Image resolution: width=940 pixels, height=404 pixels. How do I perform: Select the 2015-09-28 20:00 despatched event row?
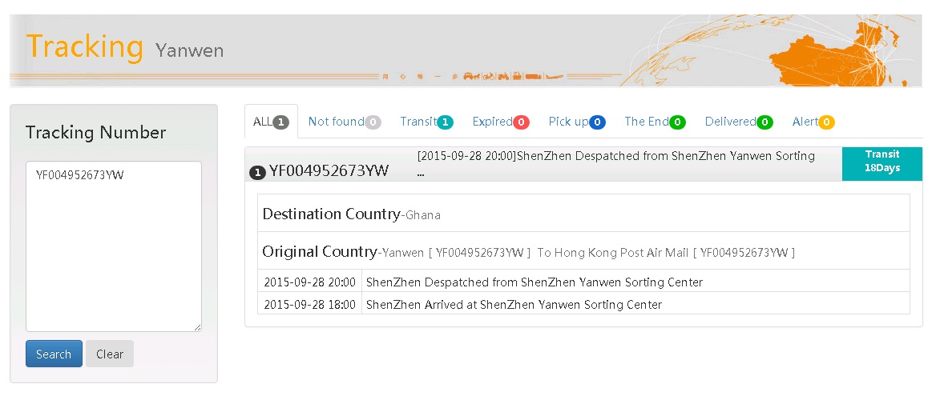[583, 282]
